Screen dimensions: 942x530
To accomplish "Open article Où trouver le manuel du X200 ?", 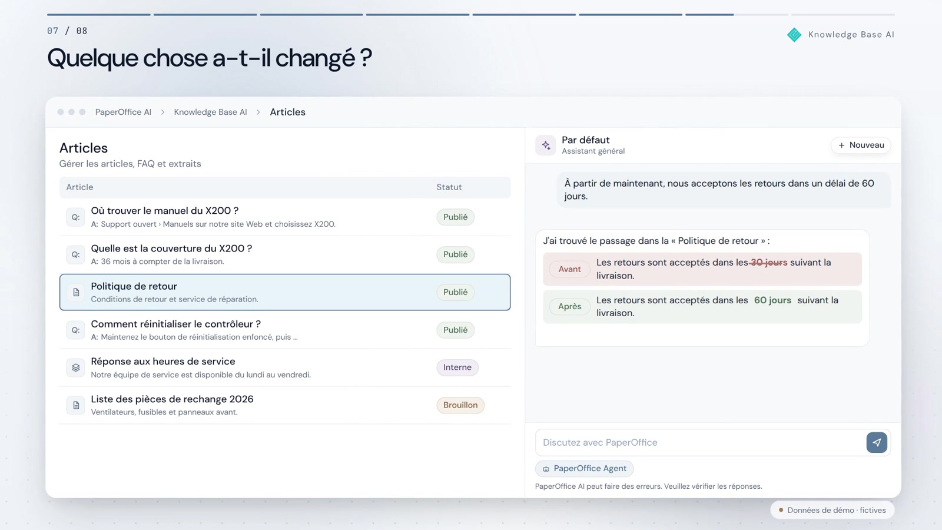I will click(164, 211).
